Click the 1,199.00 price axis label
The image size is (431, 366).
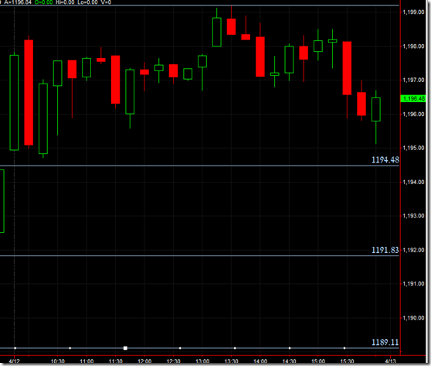[x=414, y=12]
